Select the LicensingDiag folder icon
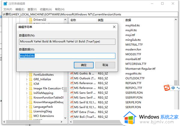The height and width of the screenshot is (126, 180). (x=31, y=111)
